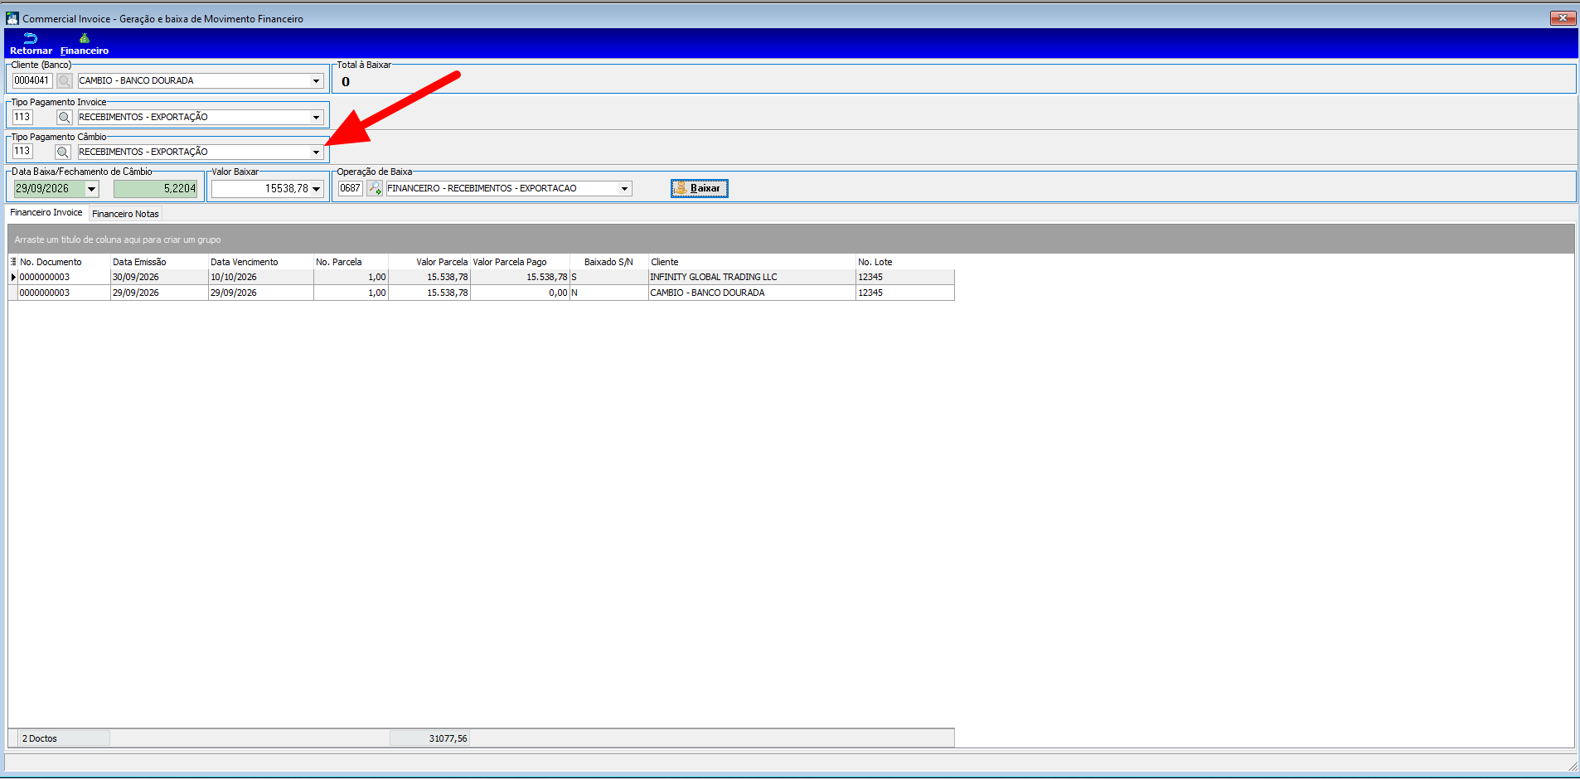Viewport: 1580px width, 779px height.
Task: Click the Retornar toolbar icon
Action: 31,44
